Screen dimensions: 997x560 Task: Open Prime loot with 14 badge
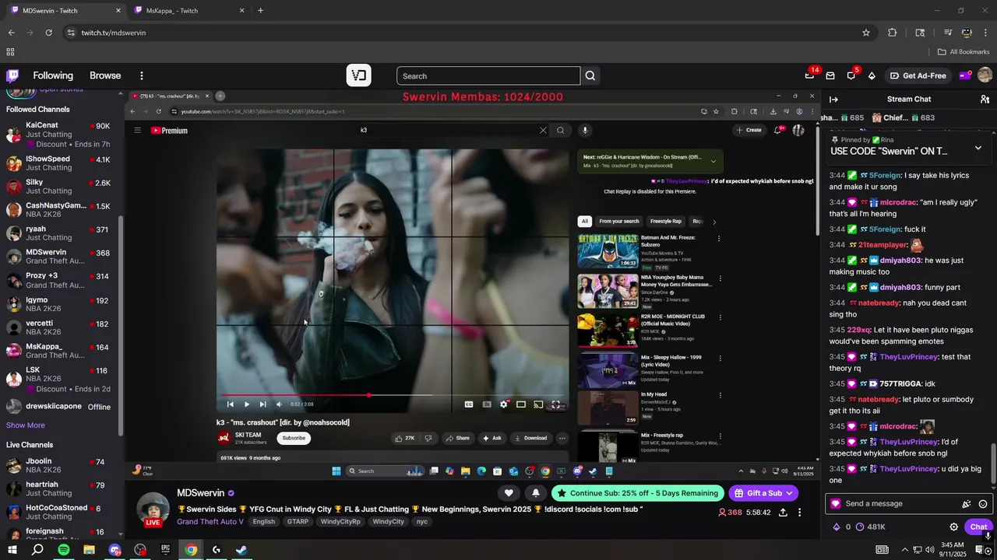point(810,75)
